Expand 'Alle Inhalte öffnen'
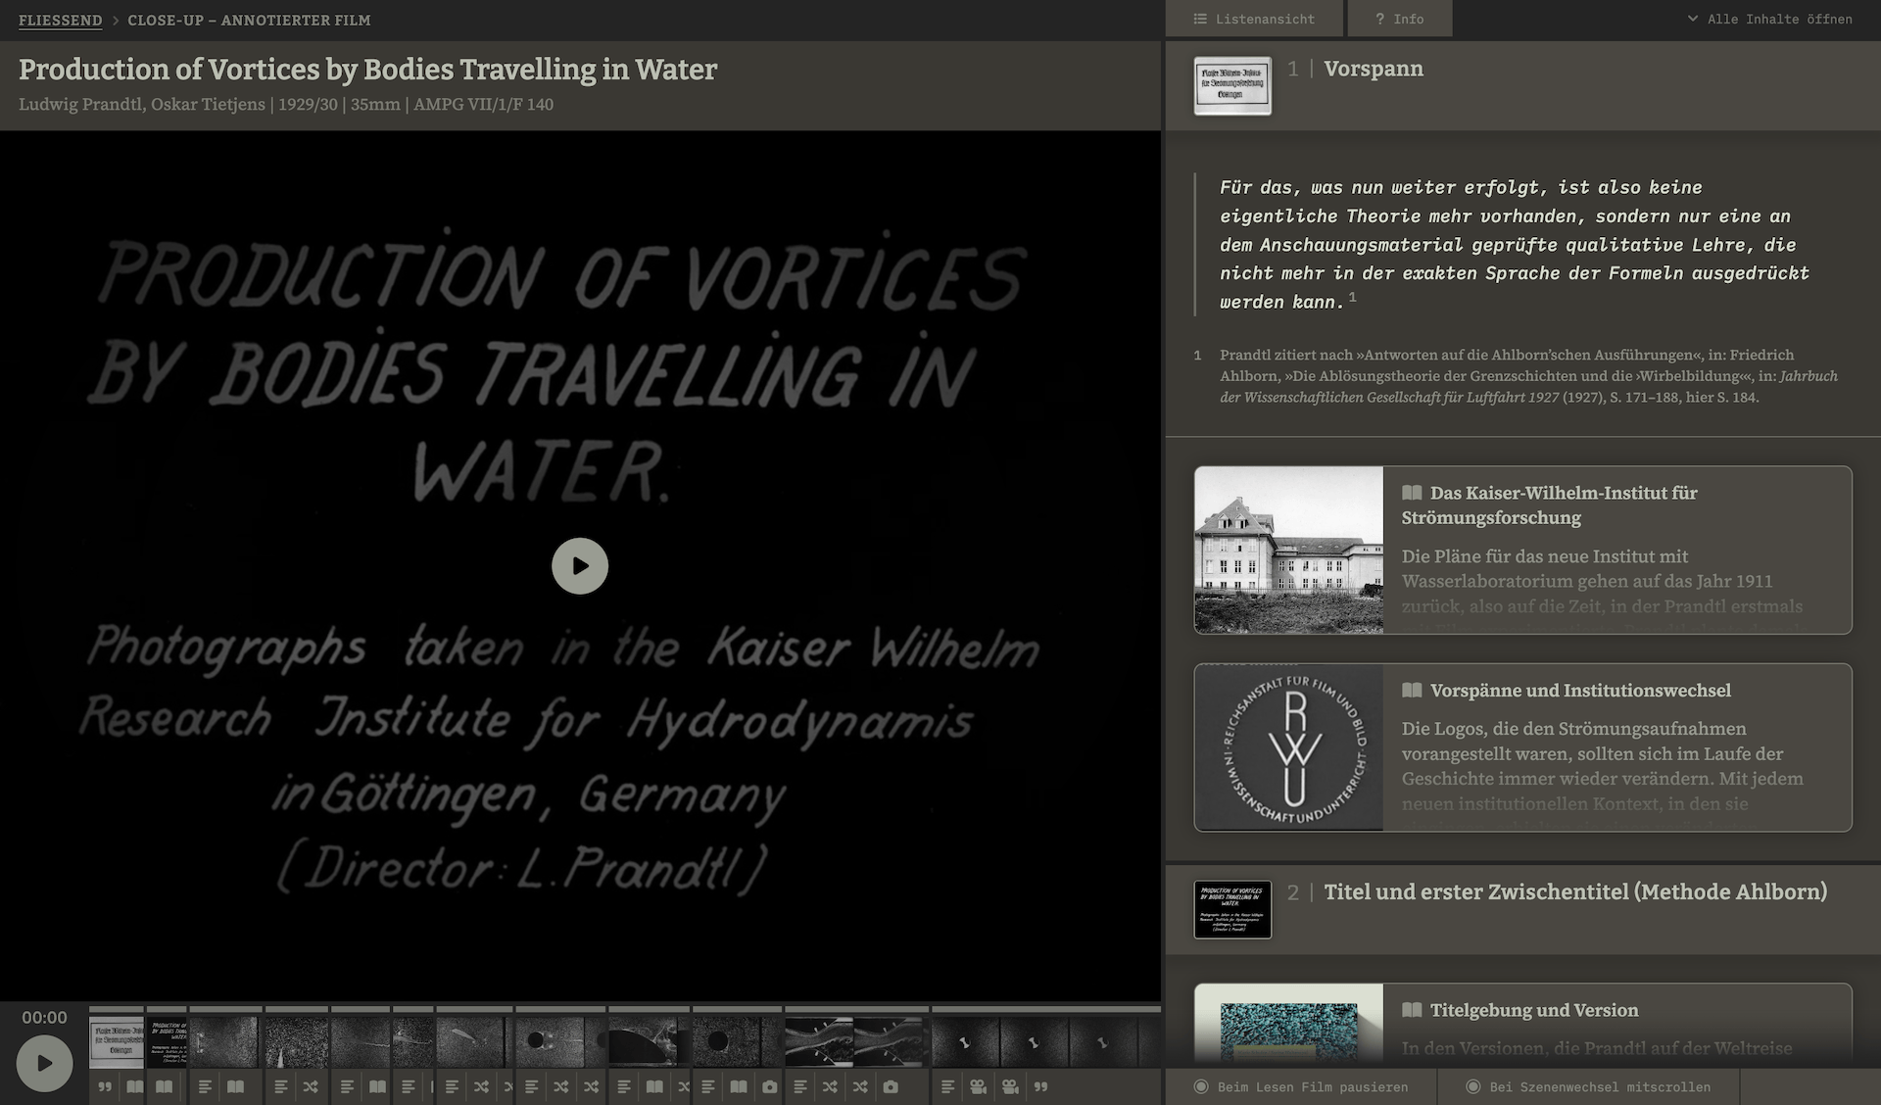Screen dimensions: 1881x1105 point(1769,19)
